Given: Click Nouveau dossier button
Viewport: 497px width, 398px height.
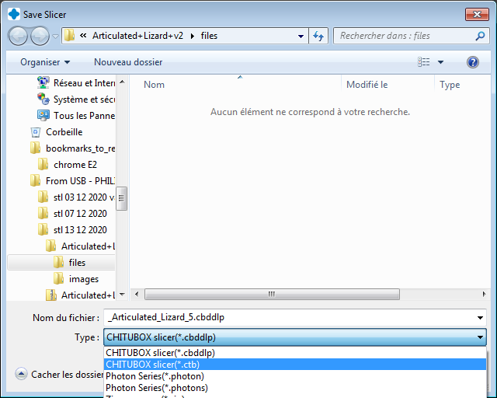Looking at the screenshot, I should point(128,62).
